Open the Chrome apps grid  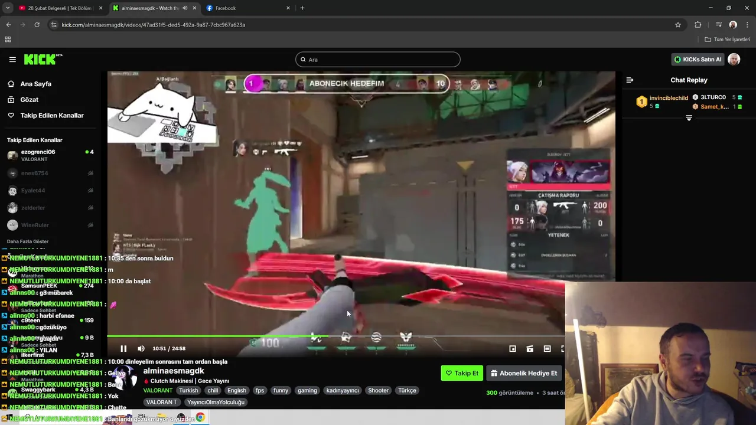pos(8,39)
